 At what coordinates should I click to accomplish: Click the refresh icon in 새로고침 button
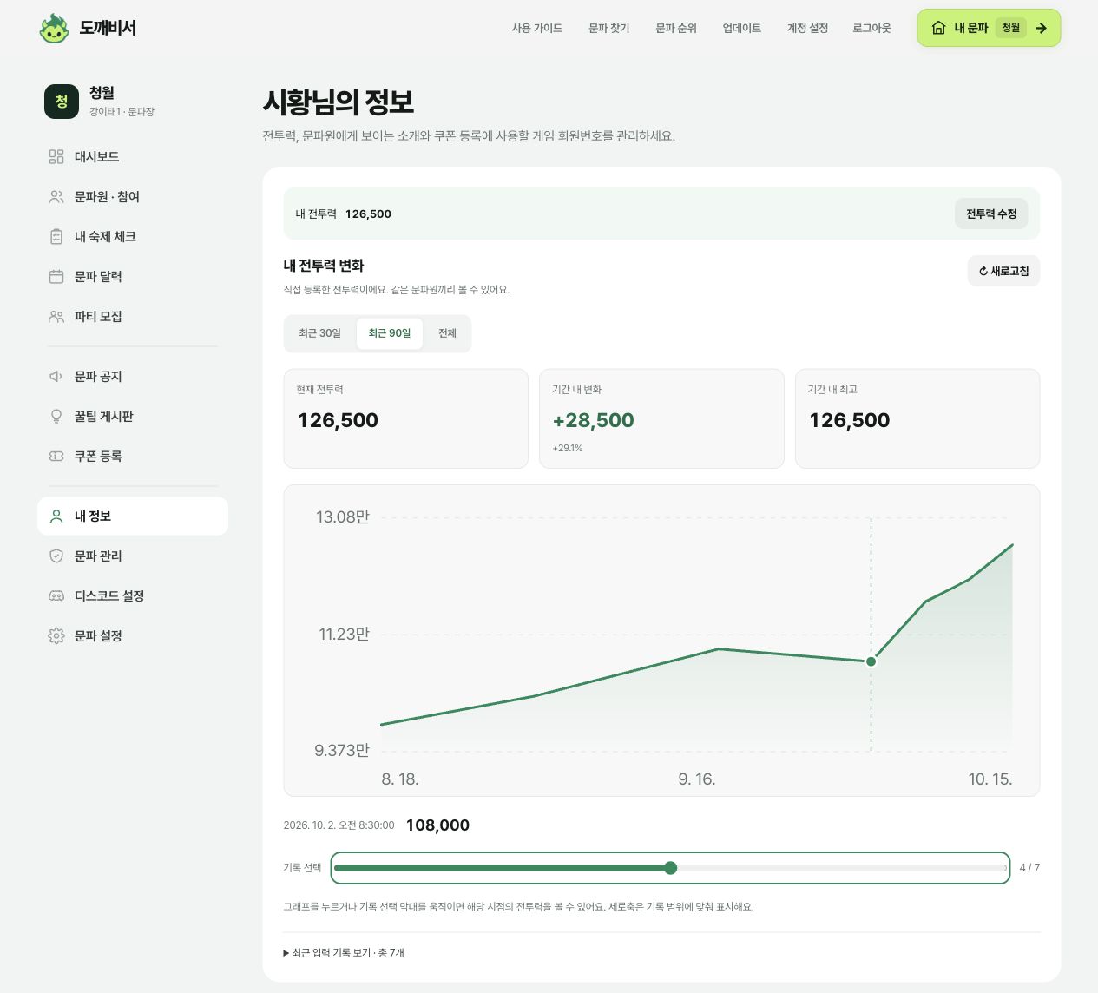(983, 271)
